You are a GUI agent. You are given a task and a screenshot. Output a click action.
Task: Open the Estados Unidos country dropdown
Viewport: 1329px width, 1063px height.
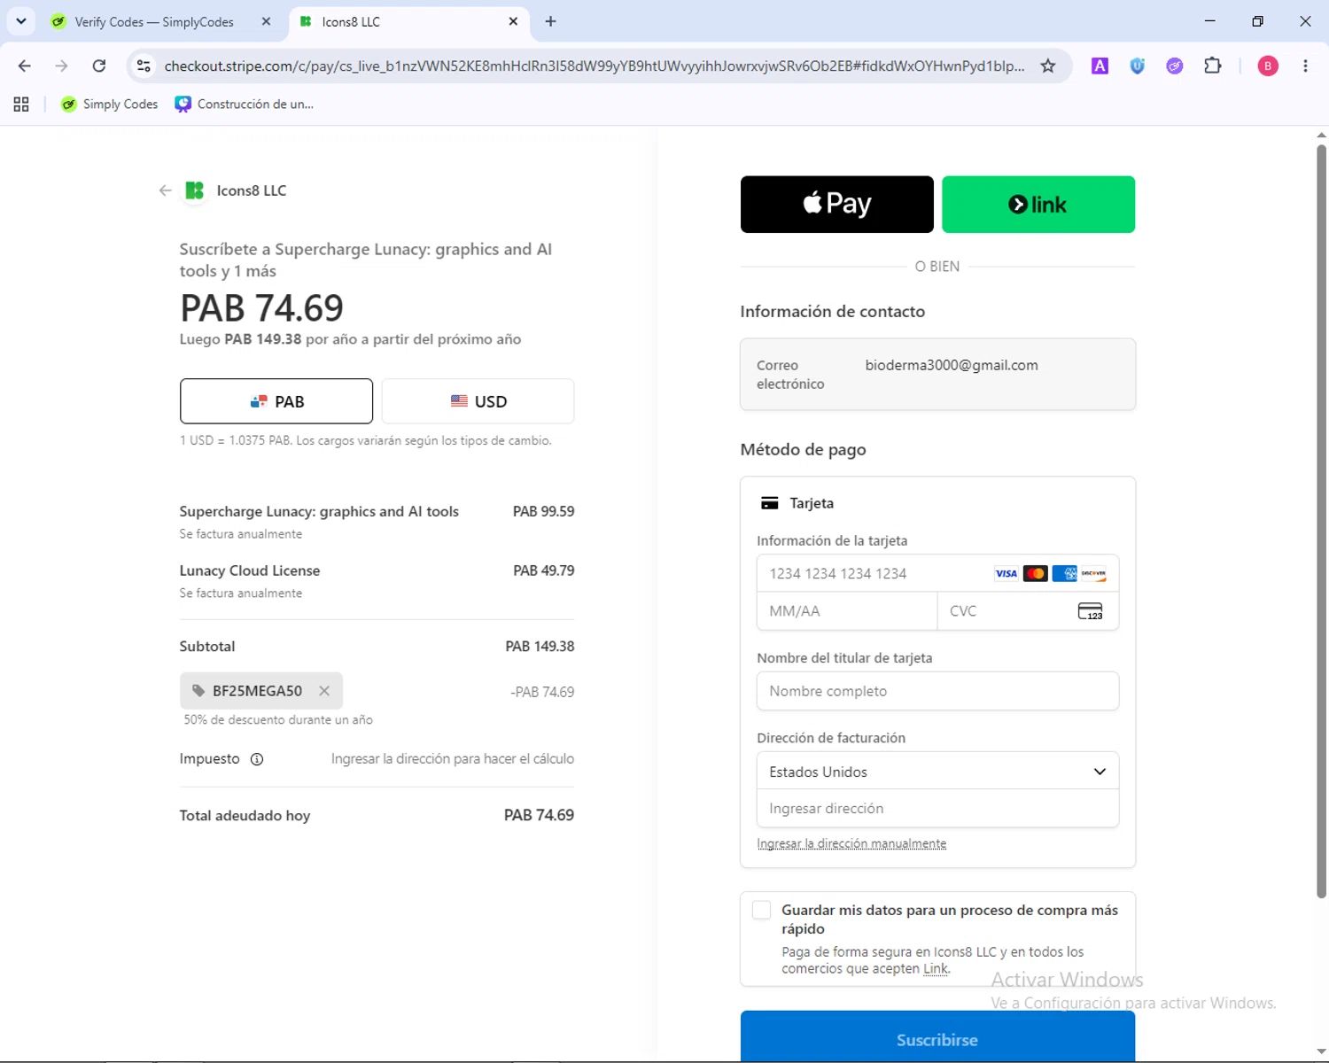tap(938, 772)
